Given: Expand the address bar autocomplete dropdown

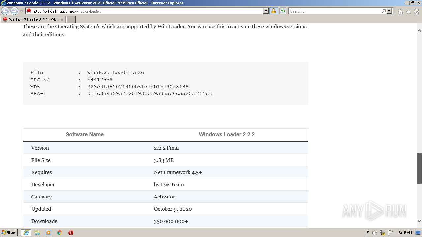Looking at the screenshot, I should (266, 11).
